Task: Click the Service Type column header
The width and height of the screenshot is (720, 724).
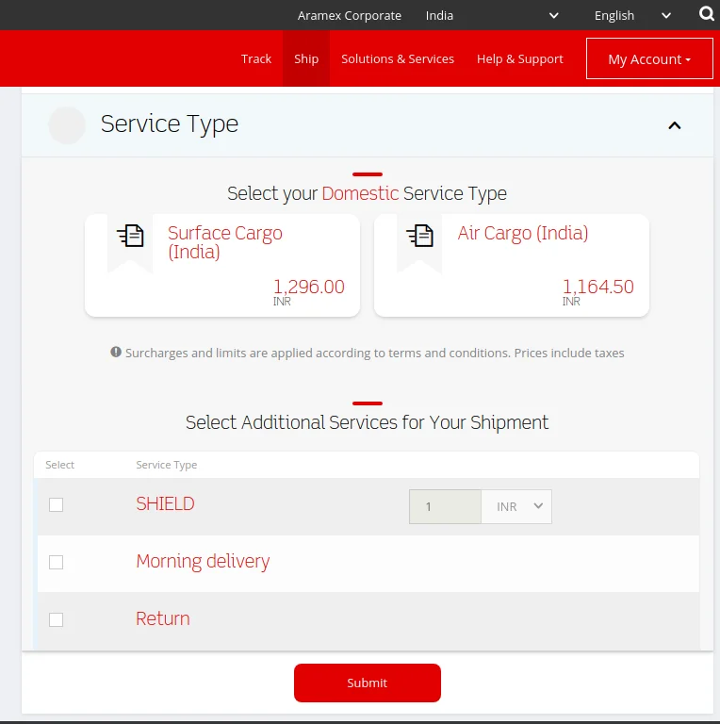Action: 166,465
